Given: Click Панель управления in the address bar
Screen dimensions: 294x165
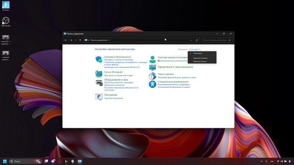Looking at the screenshot, I should click(99, 40).
